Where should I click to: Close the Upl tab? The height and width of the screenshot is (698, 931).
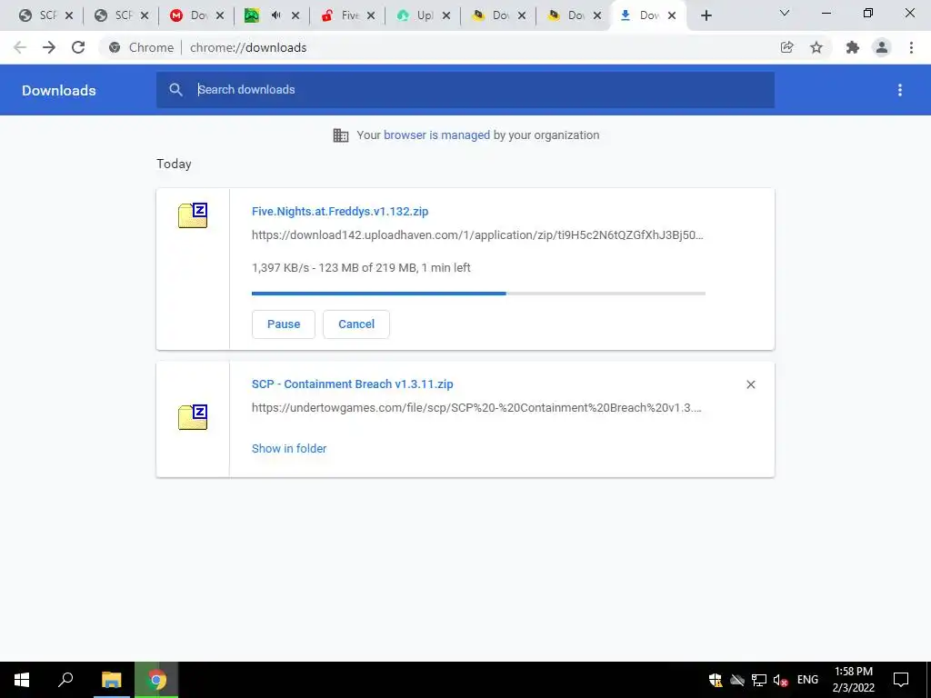click(x=446, y=16)
